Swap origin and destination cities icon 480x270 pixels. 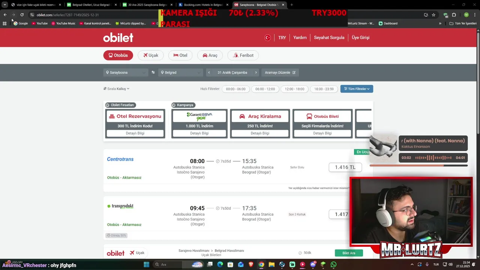(153, 72)
